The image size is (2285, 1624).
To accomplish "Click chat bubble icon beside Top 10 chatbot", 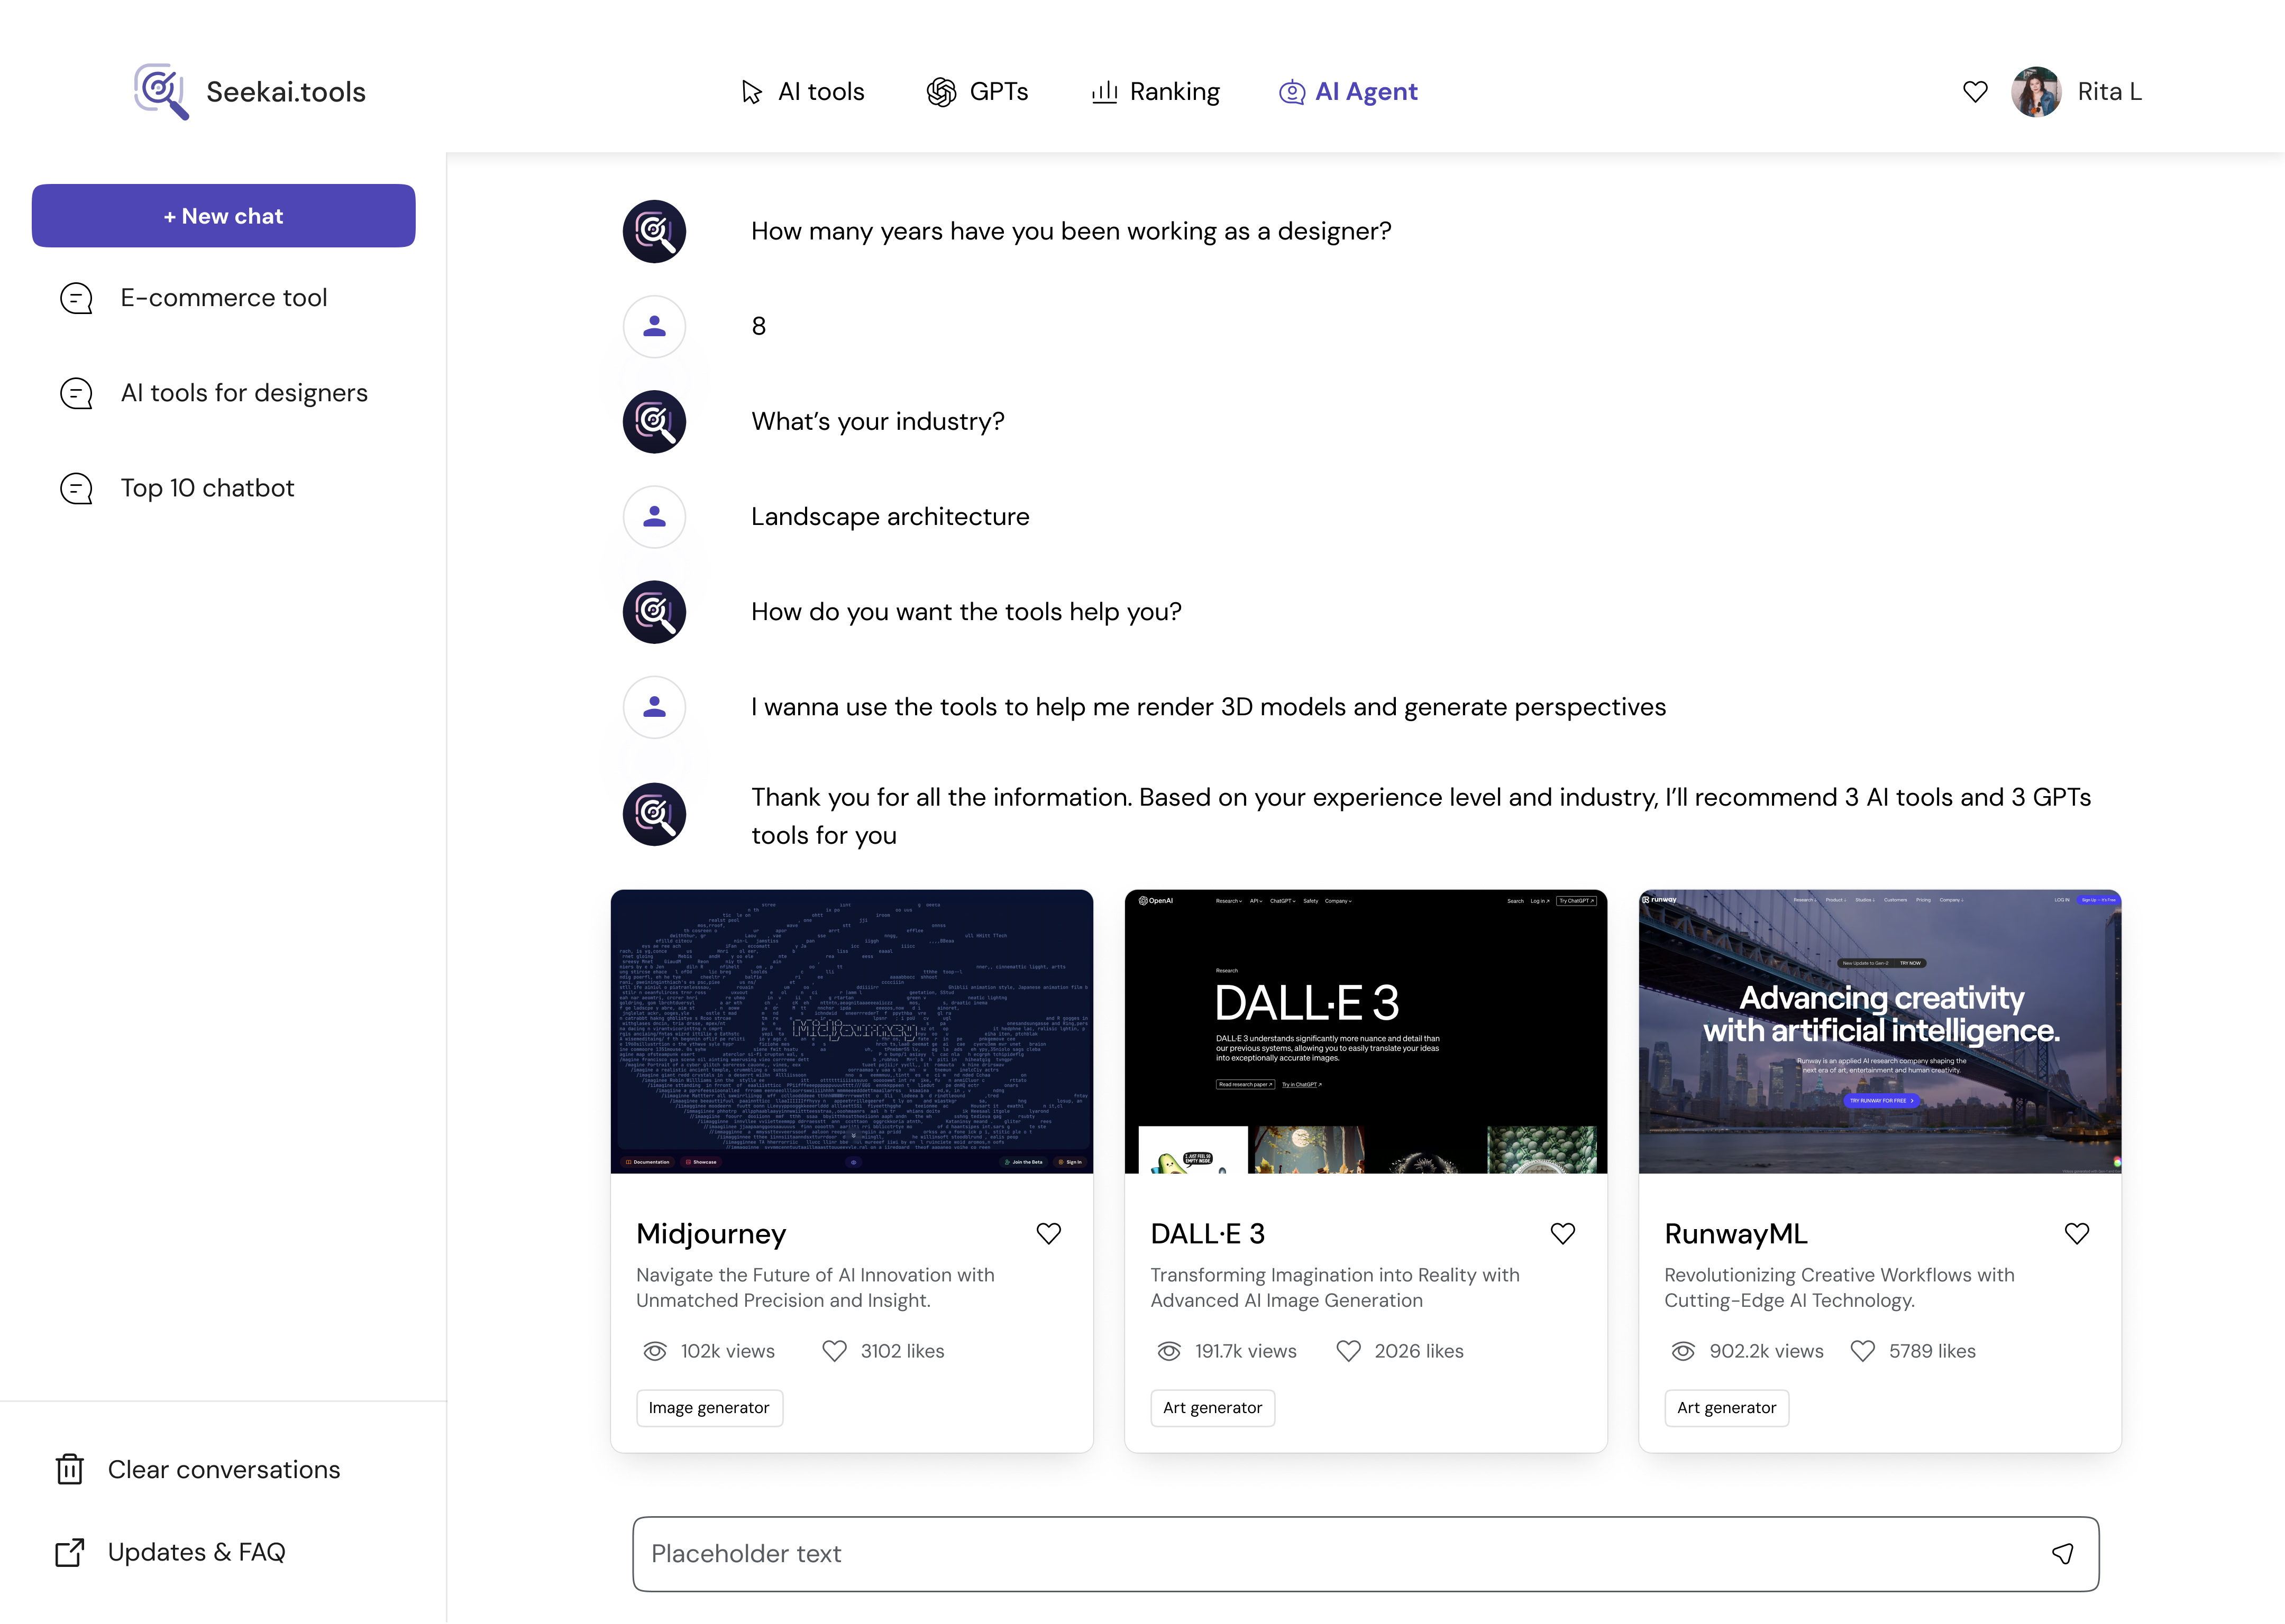I will 76,488.
